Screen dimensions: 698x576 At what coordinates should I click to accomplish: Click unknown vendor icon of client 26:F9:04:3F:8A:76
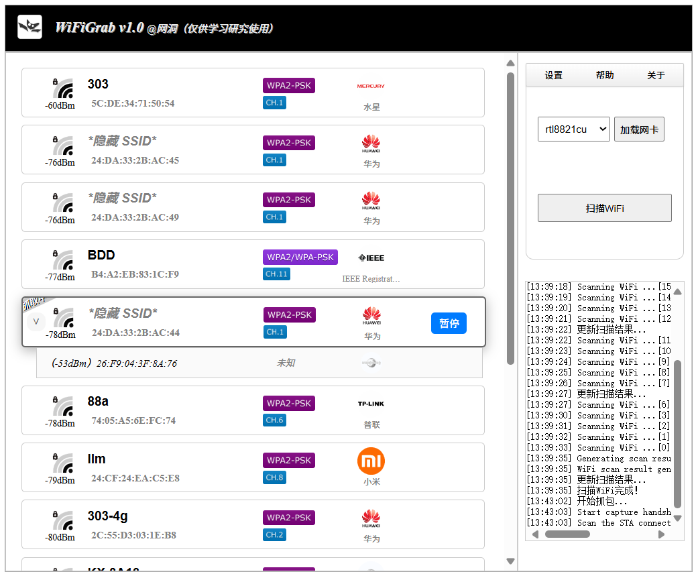click(x=371, y=363)
